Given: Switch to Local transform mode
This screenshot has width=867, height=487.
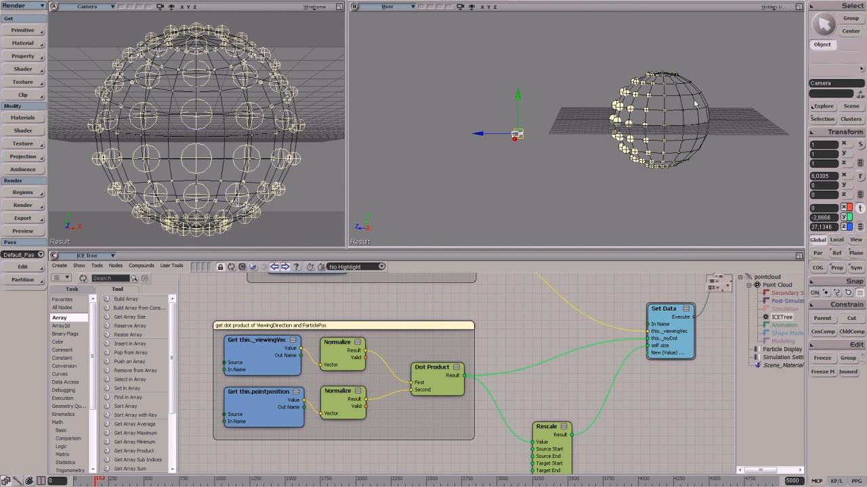Looking at the screenshot, I should click(837, 240).
